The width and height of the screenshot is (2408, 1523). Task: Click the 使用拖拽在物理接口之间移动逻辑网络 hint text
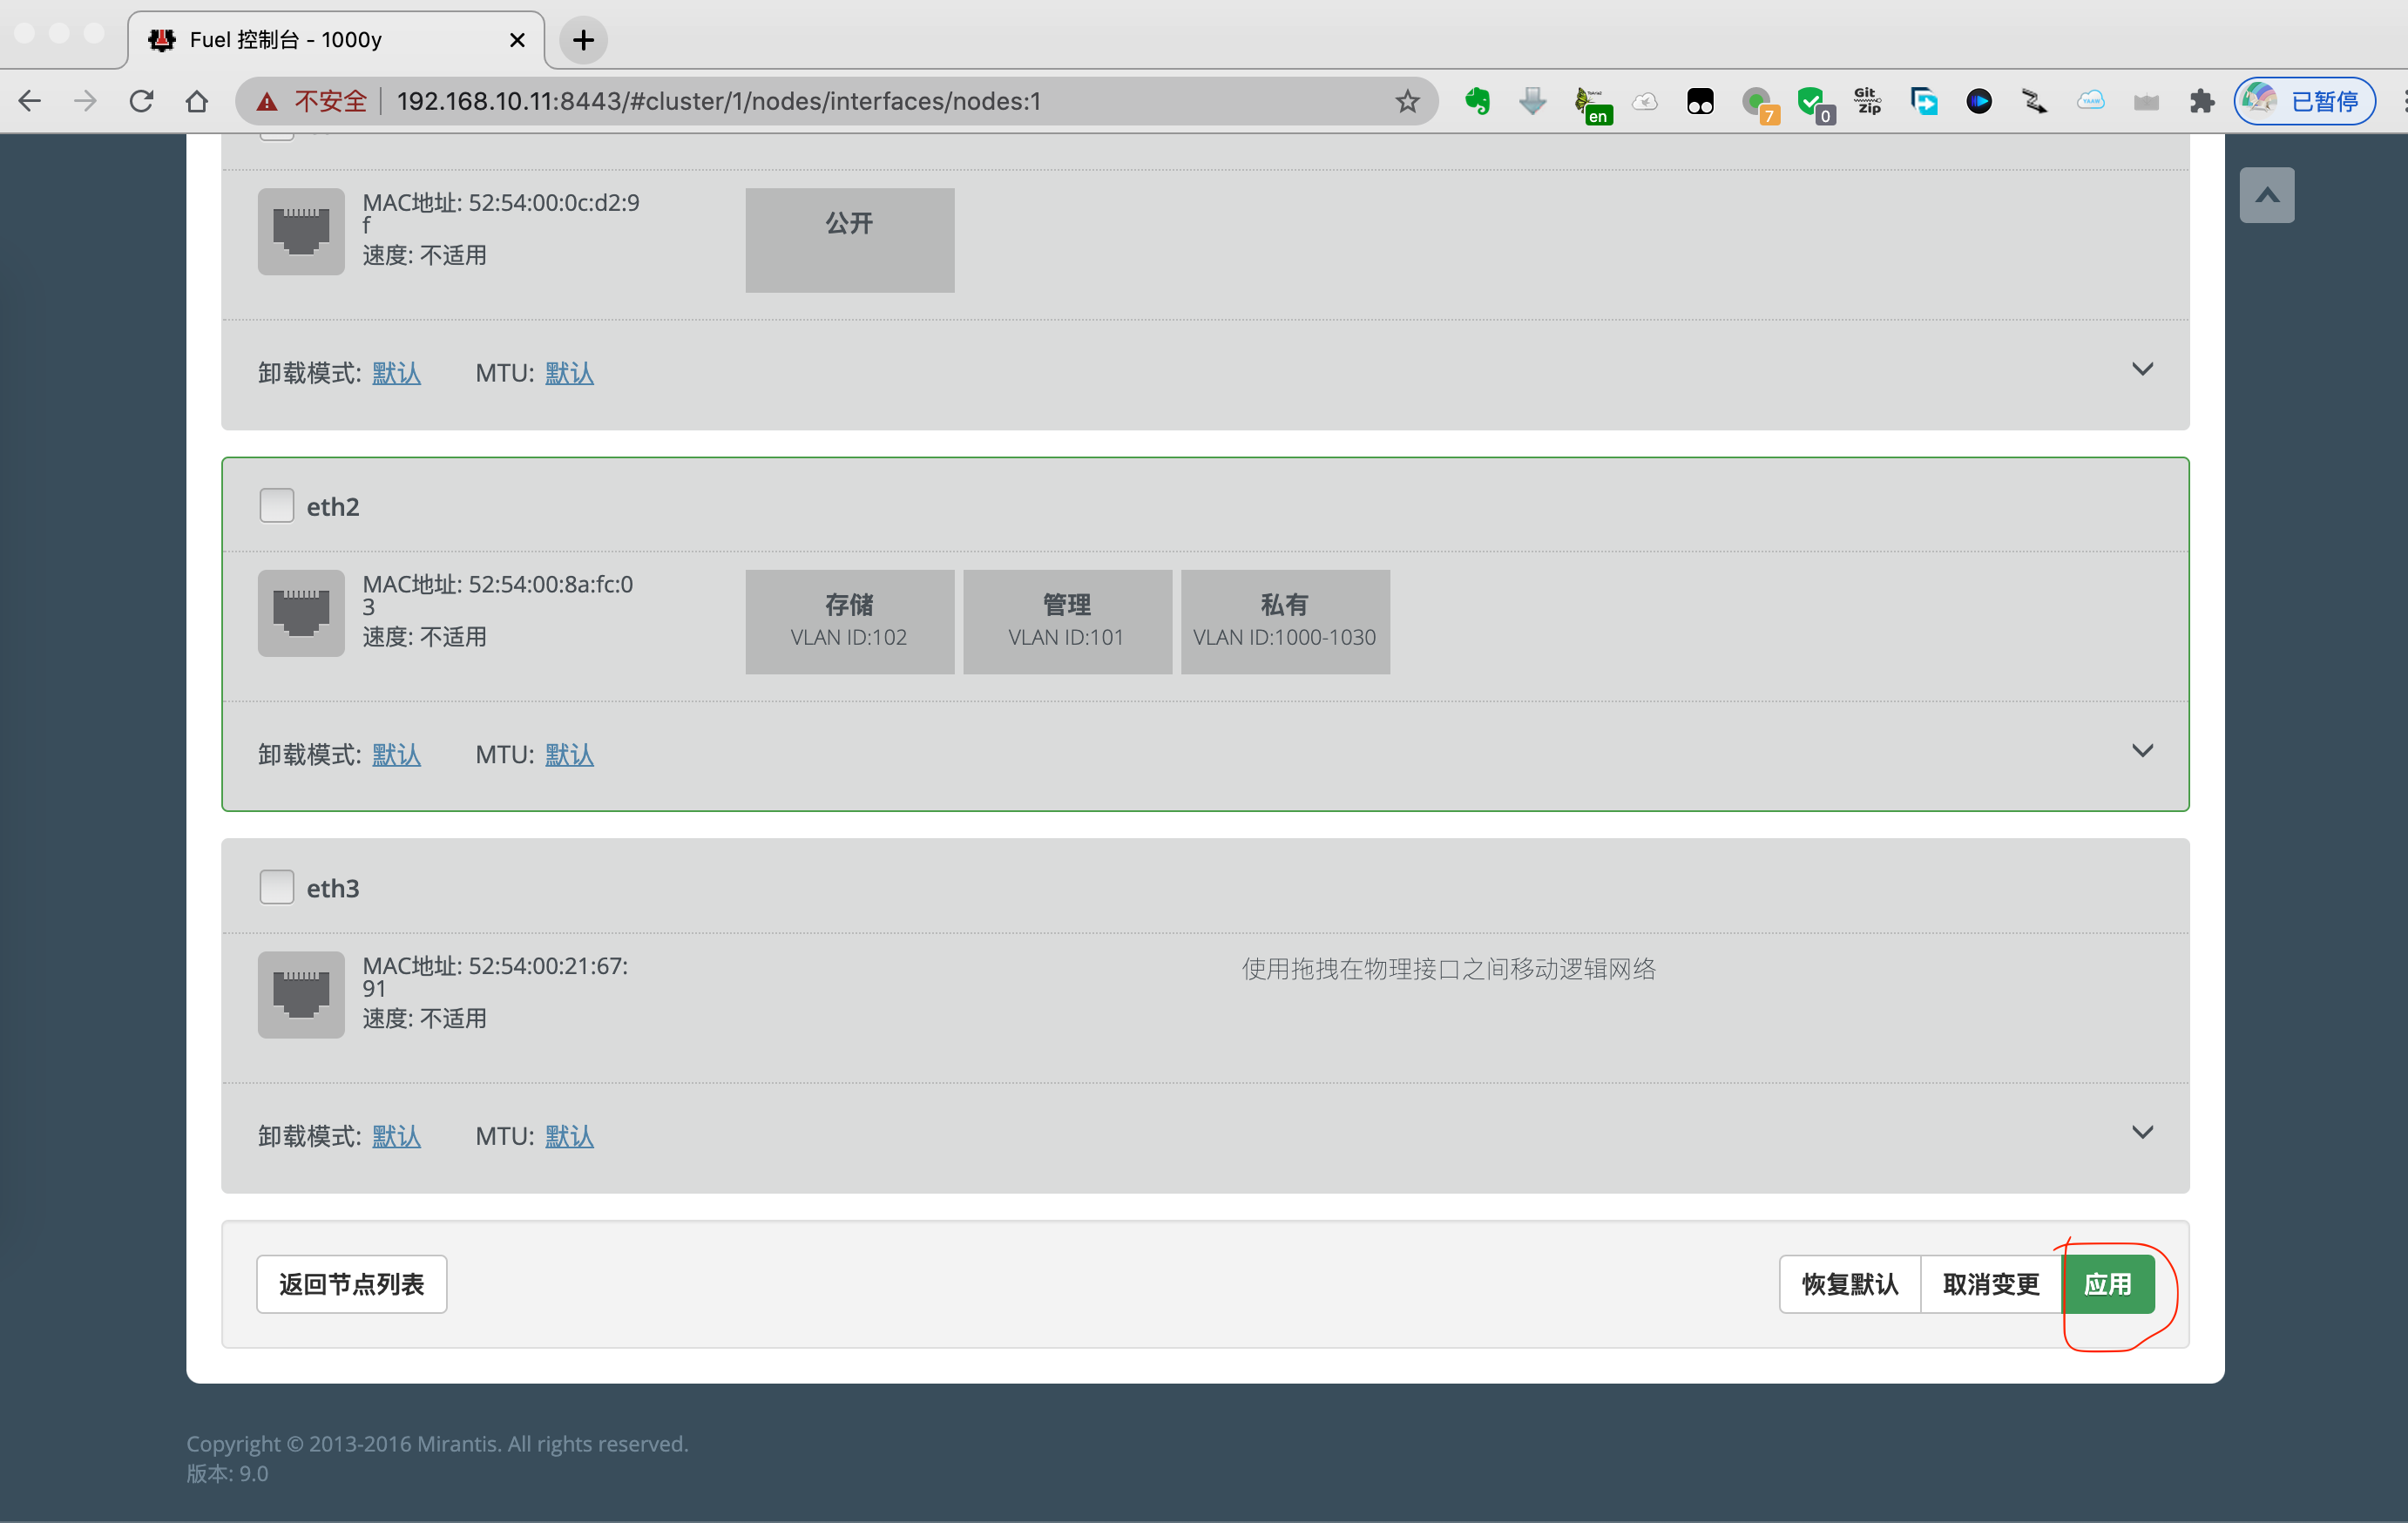click(1449, 969)
